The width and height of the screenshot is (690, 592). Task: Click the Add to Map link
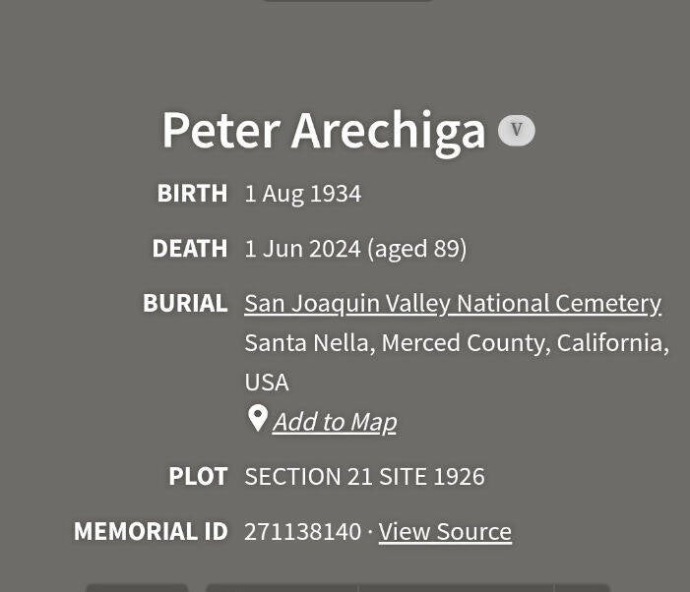(x=335, y=422)
